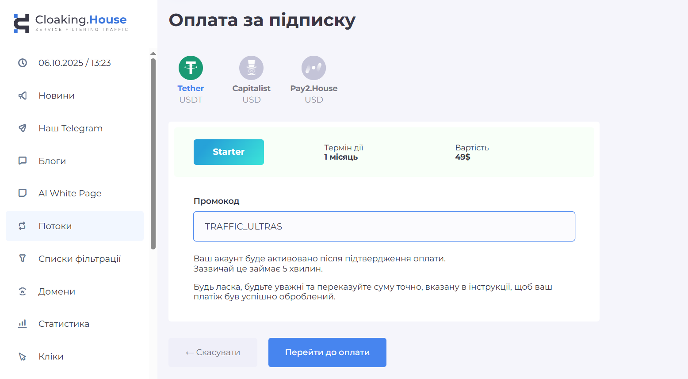Open the Блоги menu item

(x=52, y=161)
